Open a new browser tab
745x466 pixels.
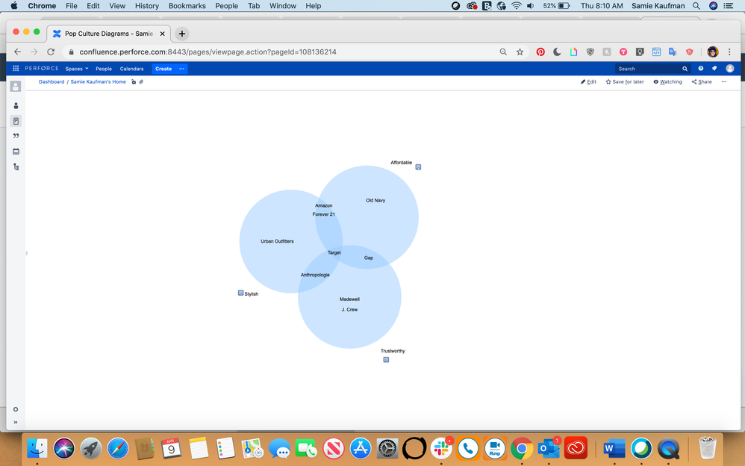[182, 34]
